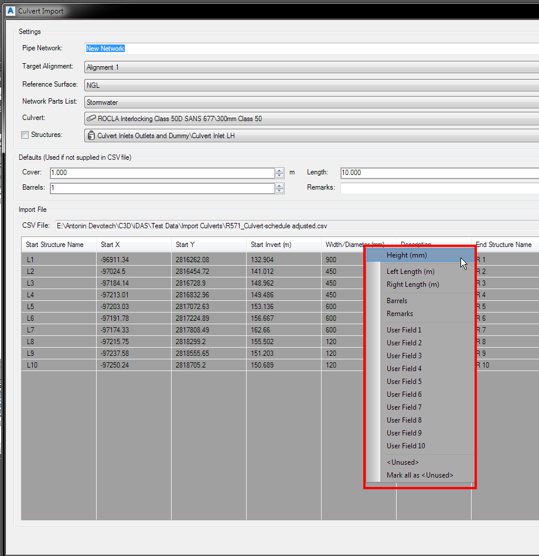The height and width of the screenshot is (556, 539).
Task: Decrease the Cover value with down arrow
Action: (x=280, y=176)
